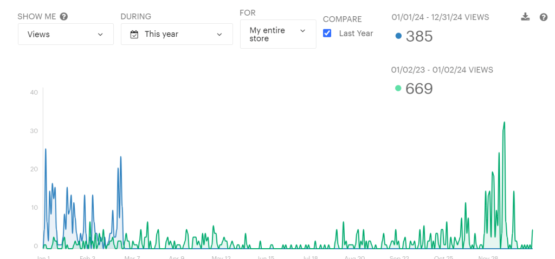Expand the This year date range dropdown
This screenshot has height=259, width=555.
[177, 35]
